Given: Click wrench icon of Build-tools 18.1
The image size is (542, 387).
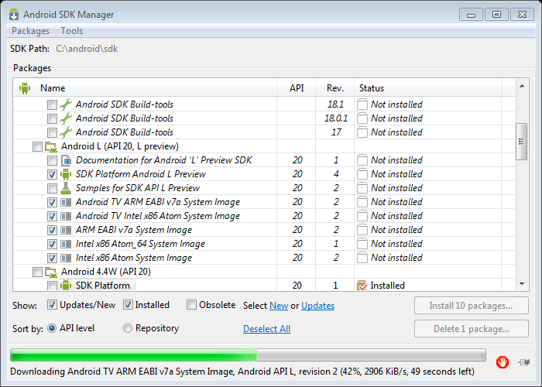Looking at the screenshot, I should point(66,104).
